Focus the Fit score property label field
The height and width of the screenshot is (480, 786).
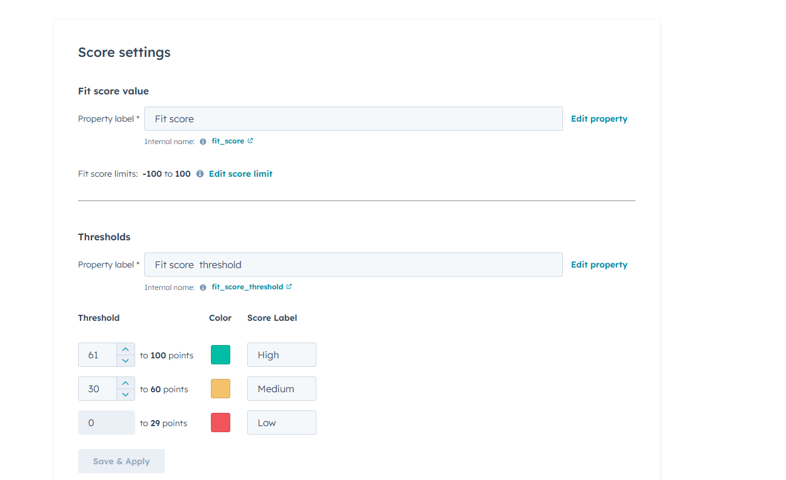[353, 119]
